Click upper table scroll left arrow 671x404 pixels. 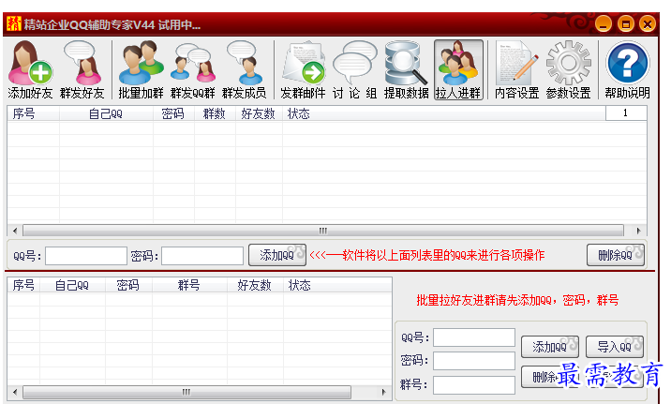15,231
